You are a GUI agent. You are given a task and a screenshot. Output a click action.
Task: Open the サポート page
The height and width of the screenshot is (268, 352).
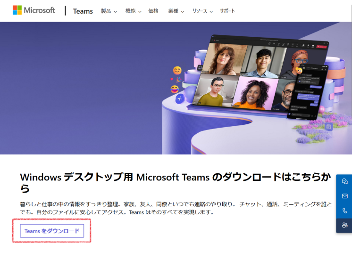click(227, 11)
